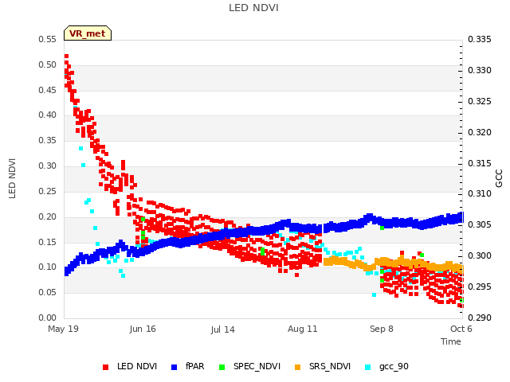Click the Aug 11 x-axis tick label
Image resolution: width=510 pixels, height=382 pixels.
(x=302, y=329)
